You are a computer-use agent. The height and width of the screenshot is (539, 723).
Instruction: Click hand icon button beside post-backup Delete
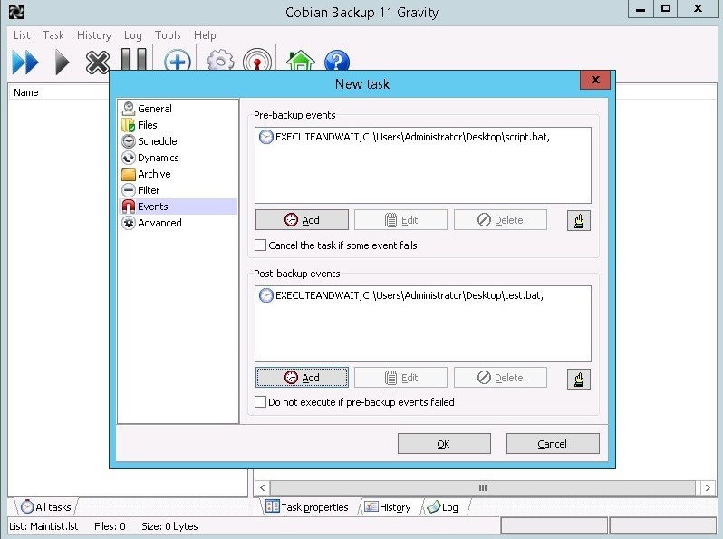click(579, 379)
